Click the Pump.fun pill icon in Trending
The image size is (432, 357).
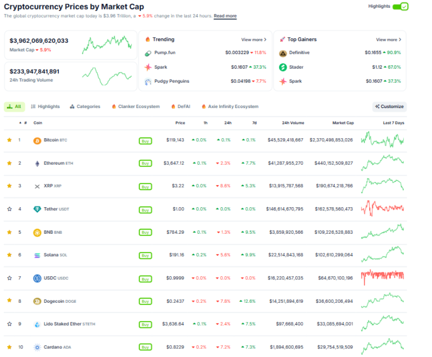pyautogui.click(x=148, y=53)
